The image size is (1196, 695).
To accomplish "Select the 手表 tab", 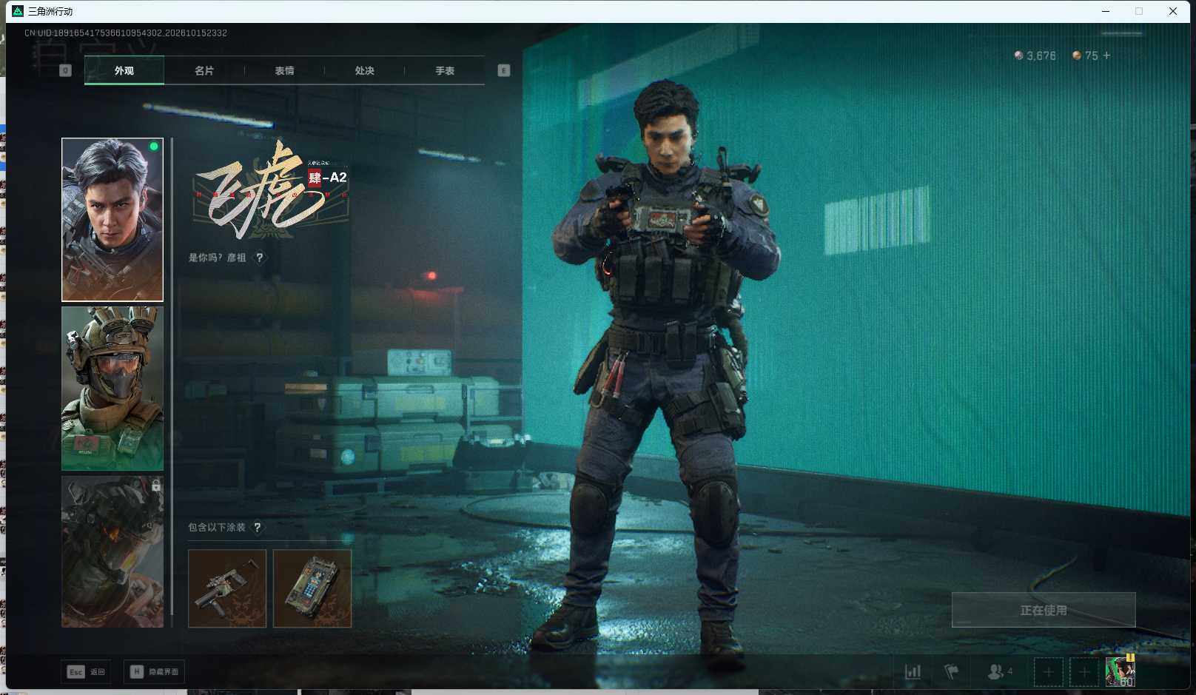I will (x=445, y=70).
